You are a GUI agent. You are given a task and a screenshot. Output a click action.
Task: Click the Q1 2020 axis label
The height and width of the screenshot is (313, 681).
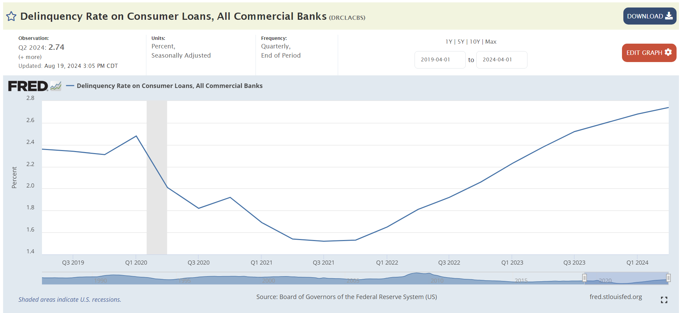(136, 263)
